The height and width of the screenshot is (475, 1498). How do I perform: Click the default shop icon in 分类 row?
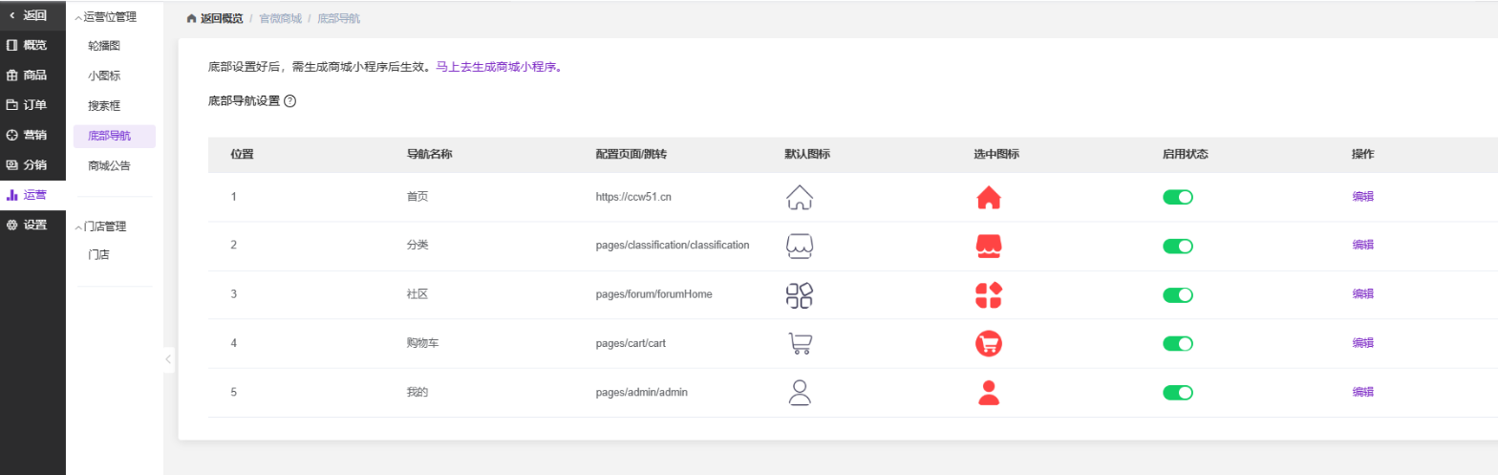tap(799, 246)
